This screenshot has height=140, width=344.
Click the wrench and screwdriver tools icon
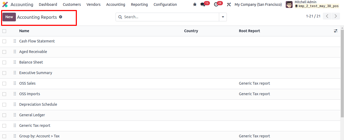(229, 4)
